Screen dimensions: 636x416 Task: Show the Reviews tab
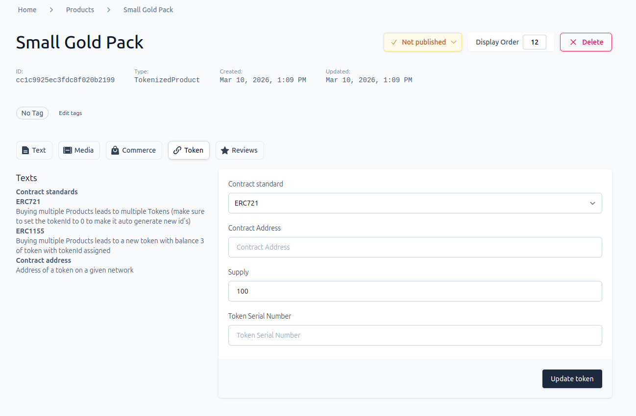point(240,150)
